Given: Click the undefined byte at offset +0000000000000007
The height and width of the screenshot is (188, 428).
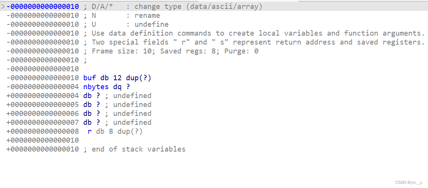Looking at the screenshot, I should (117, 122).
